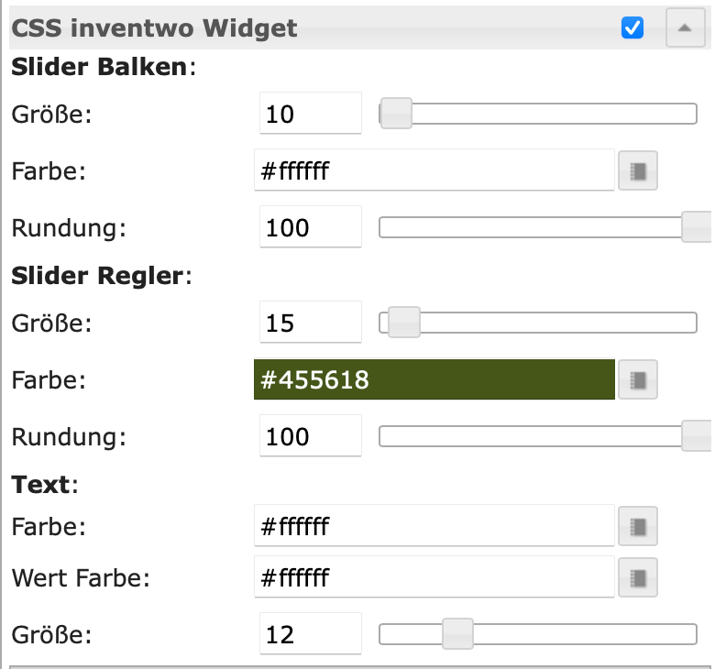Click the Text Größe slider handle
Viewport: 715px width, 669px height.
457,634
